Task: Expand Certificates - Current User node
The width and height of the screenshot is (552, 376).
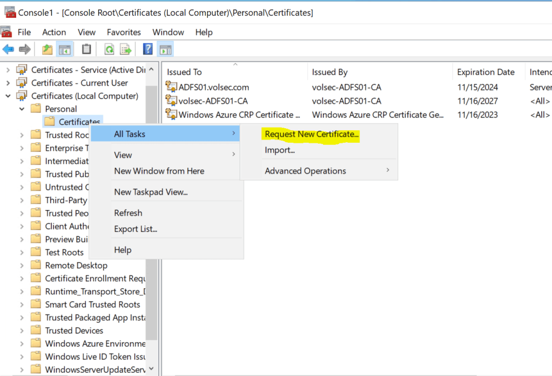Action: coord(8,83)
